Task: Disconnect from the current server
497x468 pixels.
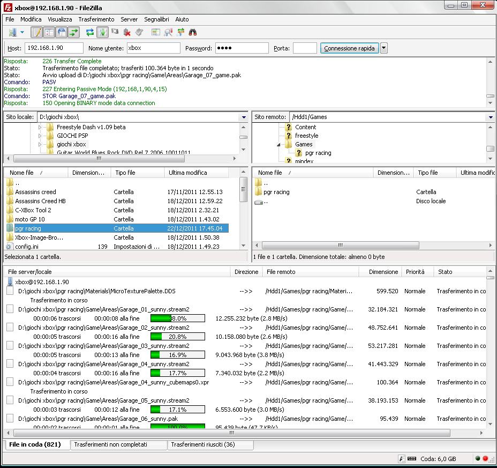Action: click(127, 32)
